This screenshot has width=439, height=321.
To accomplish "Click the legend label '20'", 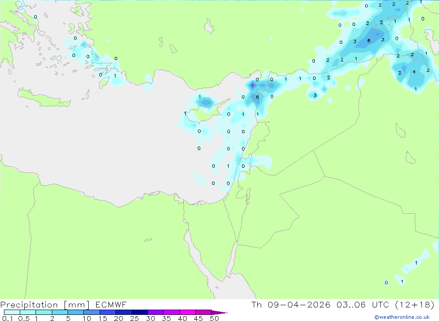I will [119, 318].
